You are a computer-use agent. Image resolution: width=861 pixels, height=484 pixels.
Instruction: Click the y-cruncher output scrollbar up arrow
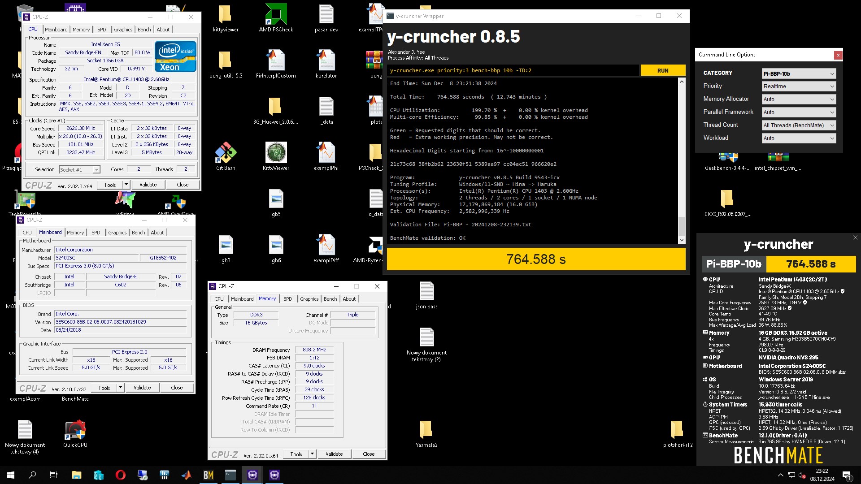pyautogui.click(x=682, y=82)
